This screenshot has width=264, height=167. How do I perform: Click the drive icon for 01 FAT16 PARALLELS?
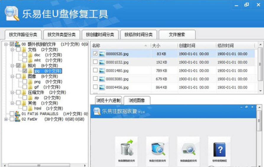(x=17, y=114)
